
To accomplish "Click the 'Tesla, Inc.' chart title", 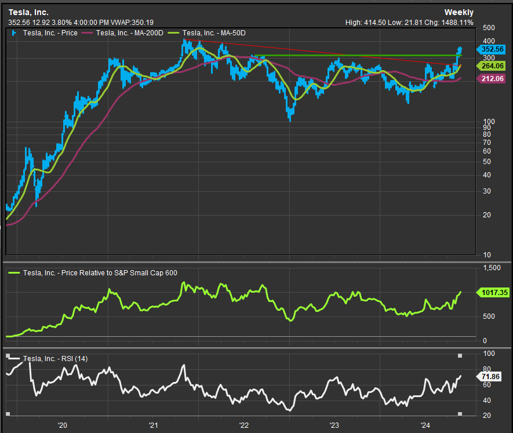I will click(x=28, y=12).
